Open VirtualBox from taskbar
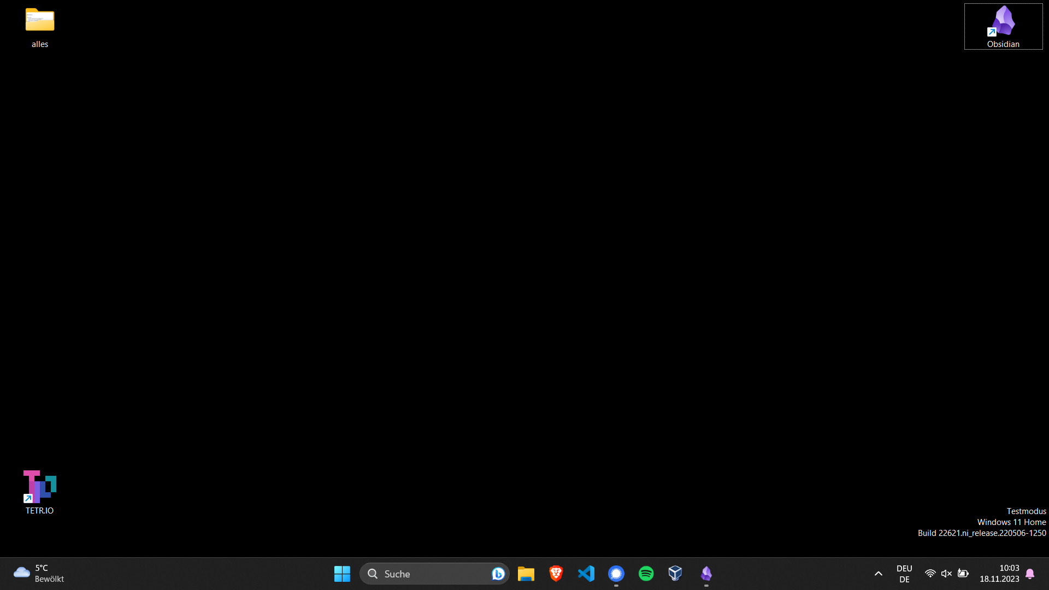This screenshot has height=590, width=1049. pyautogui.click(x=676, y=574)
